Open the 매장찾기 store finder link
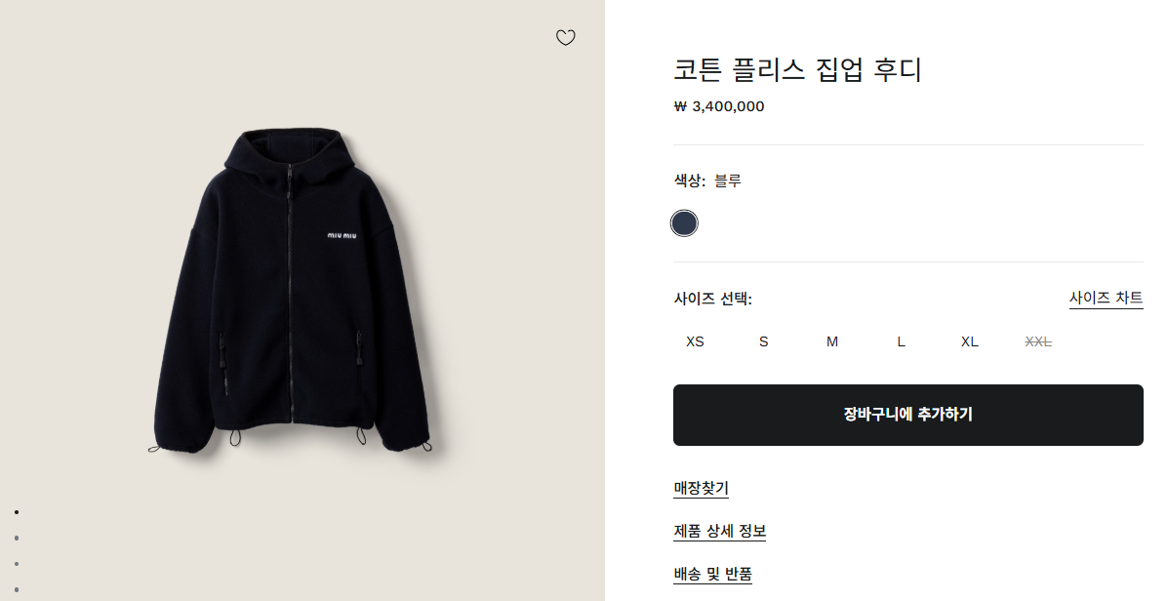 point(701,488)
